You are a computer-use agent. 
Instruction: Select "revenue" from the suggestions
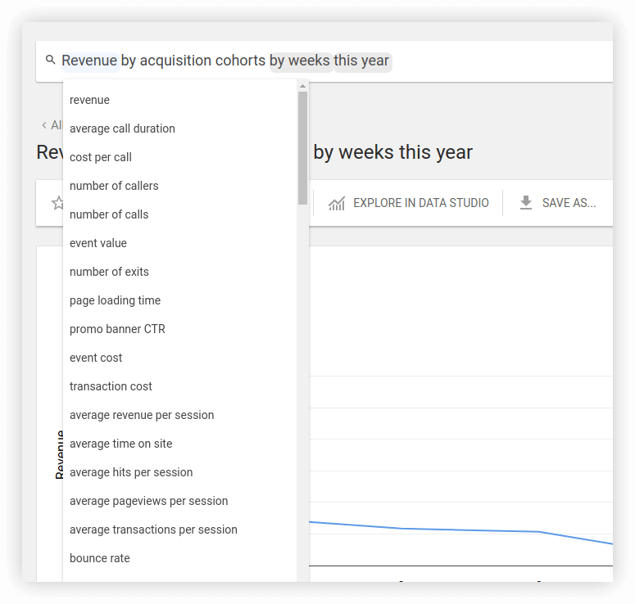(89, 100)
